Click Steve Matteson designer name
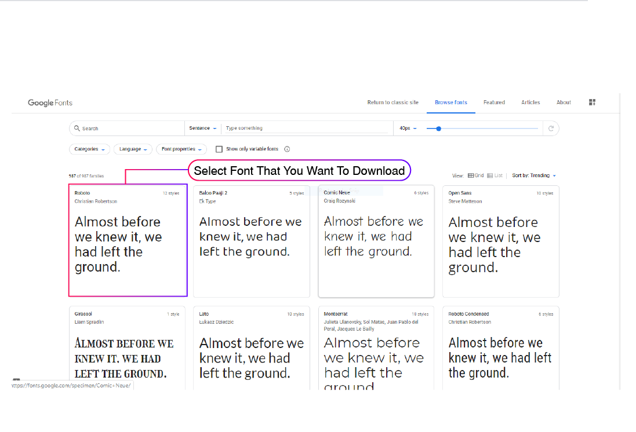This screenshot has width=636, height=432. coord(465,202)
